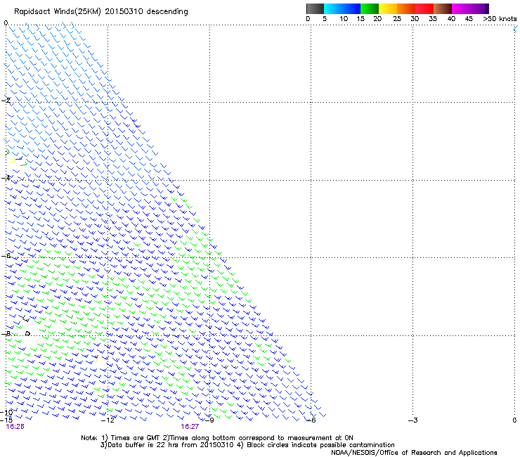This screenshot has height=457, width=520.
Task: Click the "-2" latitude axis label
Action: 6,101
